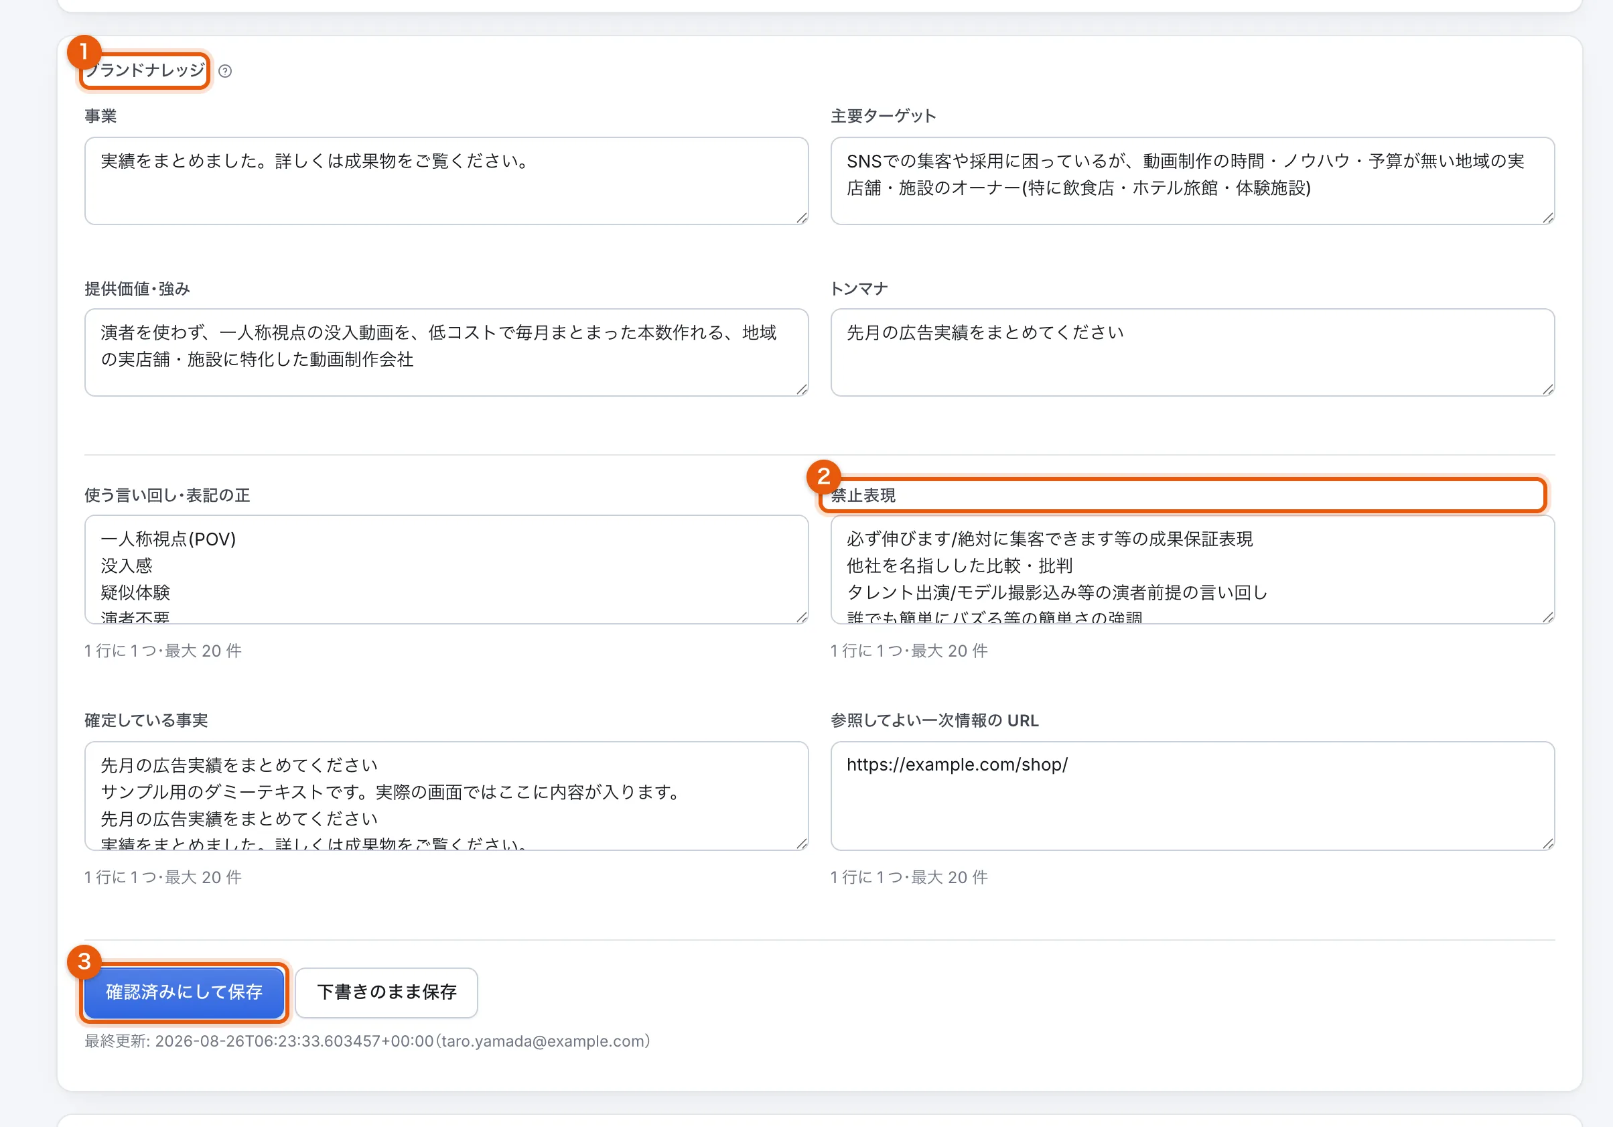The image size is (1613, 1127).
Task: Click the 確定している事実 label
Action: coord(146,720)
